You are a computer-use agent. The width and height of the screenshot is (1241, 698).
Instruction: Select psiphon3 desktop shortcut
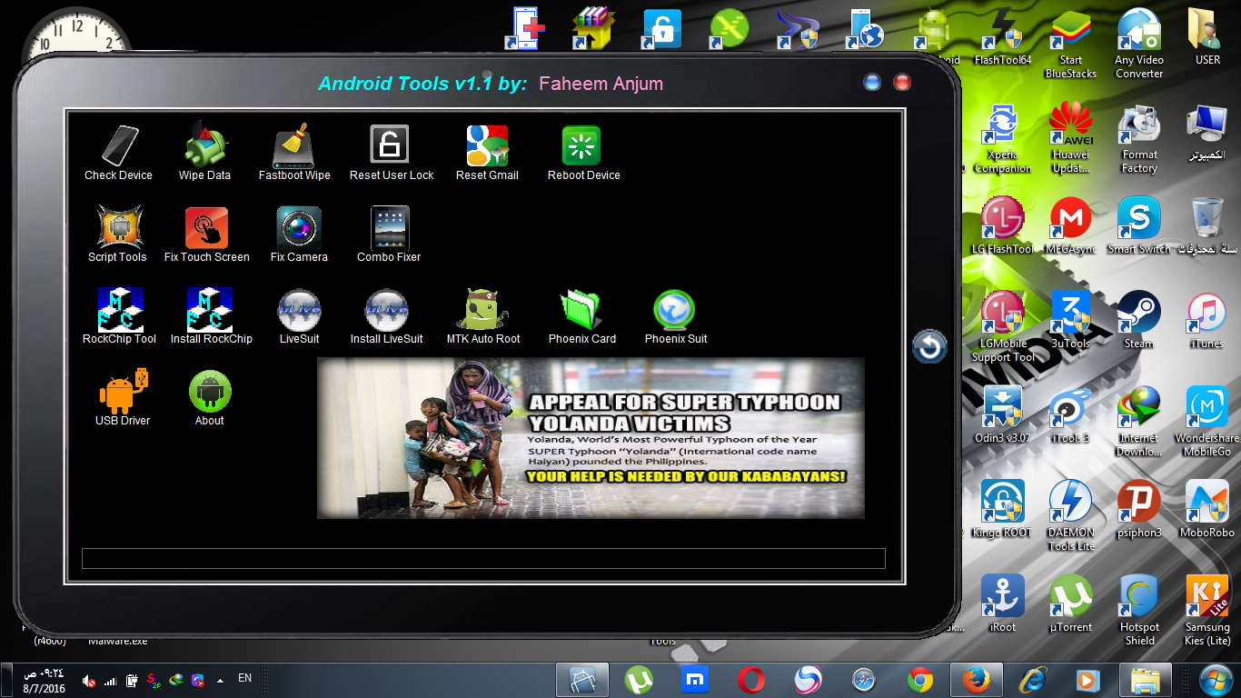coord(1139,510)
